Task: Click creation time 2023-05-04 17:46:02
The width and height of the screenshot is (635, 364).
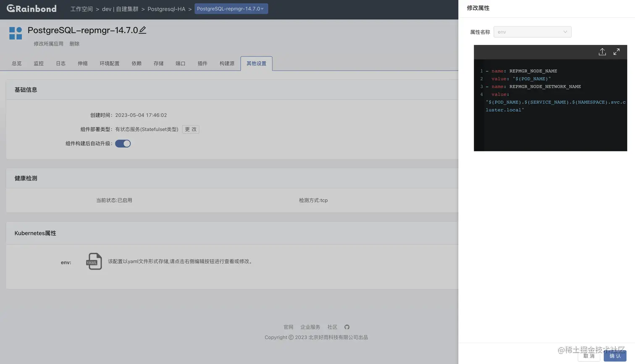Action: [x=141, y=115]
